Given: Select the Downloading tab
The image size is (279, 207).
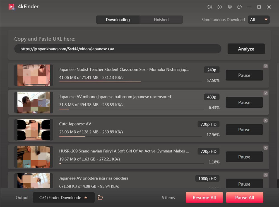Looking at the screenshot, I should pos(118,20).
